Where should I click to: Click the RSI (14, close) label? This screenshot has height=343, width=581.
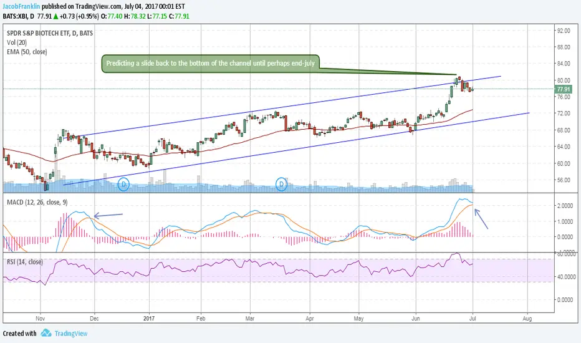tap(25, 262)
